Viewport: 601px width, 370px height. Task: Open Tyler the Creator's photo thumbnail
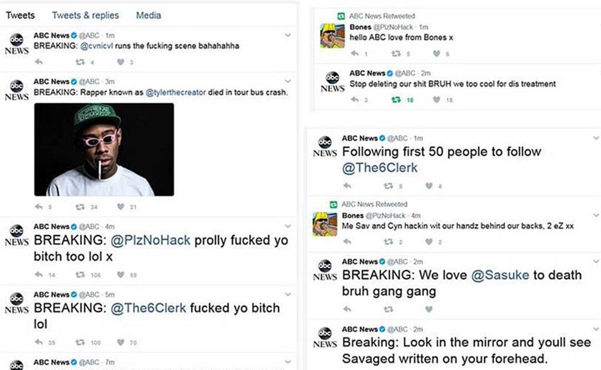coord(103,150)
